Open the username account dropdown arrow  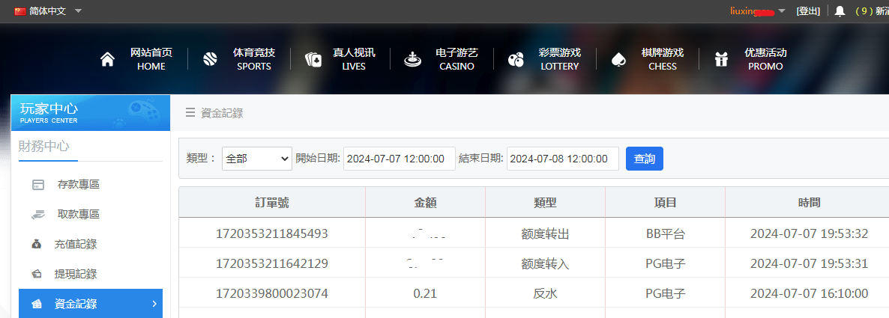[x=782, y=11]
